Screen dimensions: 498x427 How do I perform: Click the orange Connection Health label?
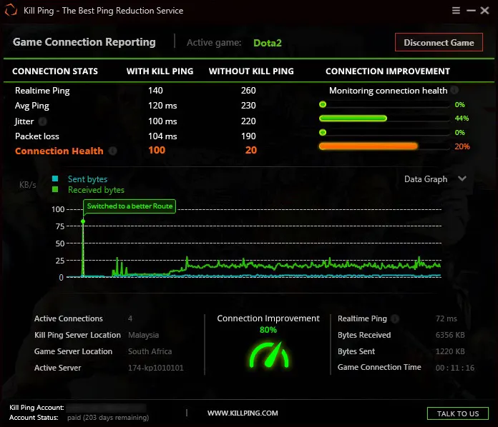(59, 151)
